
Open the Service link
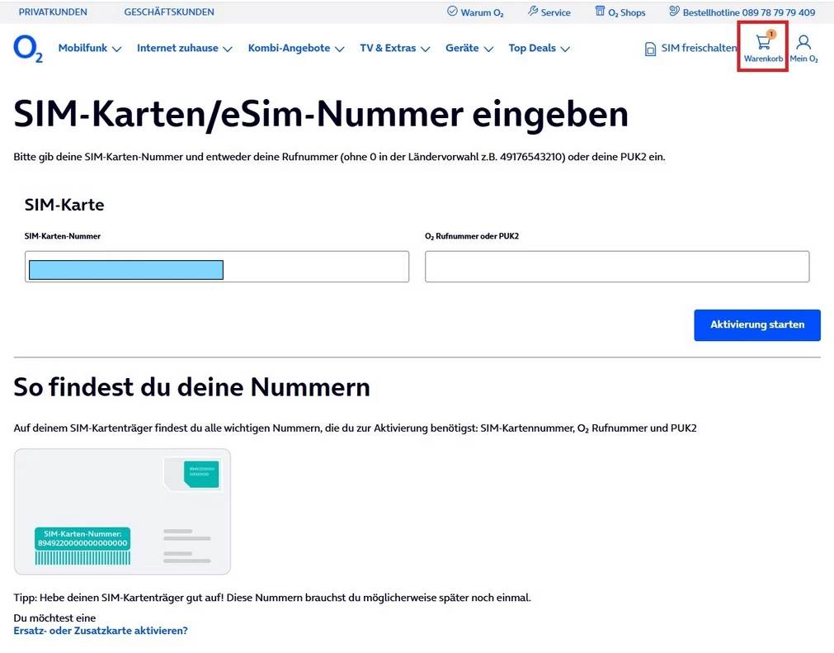coord(555,12)
